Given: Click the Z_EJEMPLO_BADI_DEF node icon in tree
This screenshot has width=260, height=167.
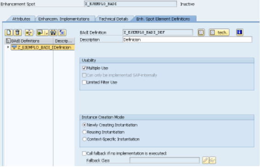Looking at the screenshot, I should [14, 48].
